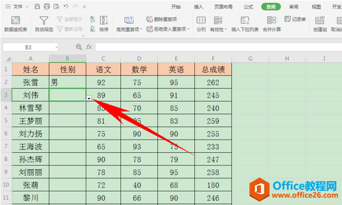The width and height of the screenshot is (342, 205).
Task: Open the 文件 menu
Action: click(x=17, y=7)
